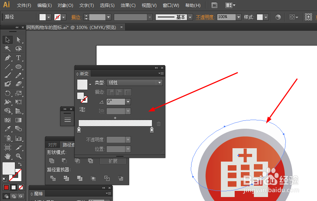Open the 效果(C) menu
The image size is (317, 201).
(128, 5)
